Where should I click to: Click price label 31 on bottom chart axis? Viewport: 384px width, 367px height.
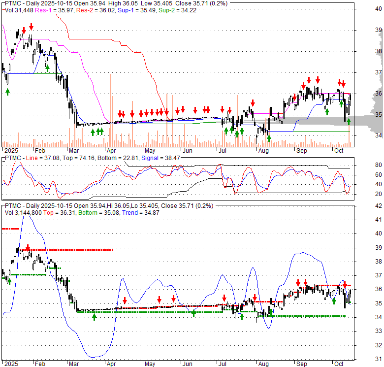point(379,359)
